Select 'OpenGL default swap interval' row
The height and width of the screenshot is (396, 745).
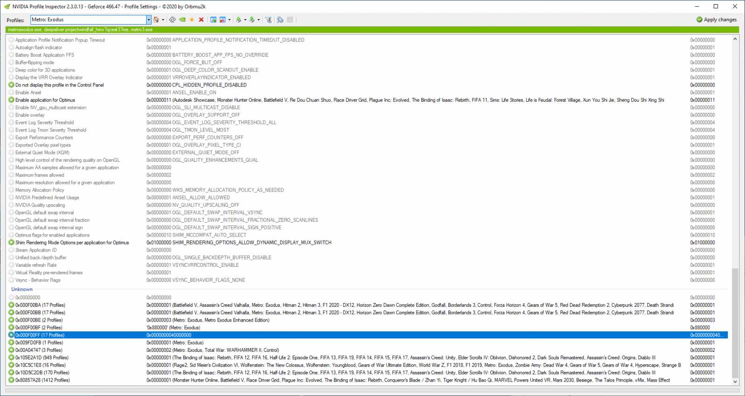[368, 212]
